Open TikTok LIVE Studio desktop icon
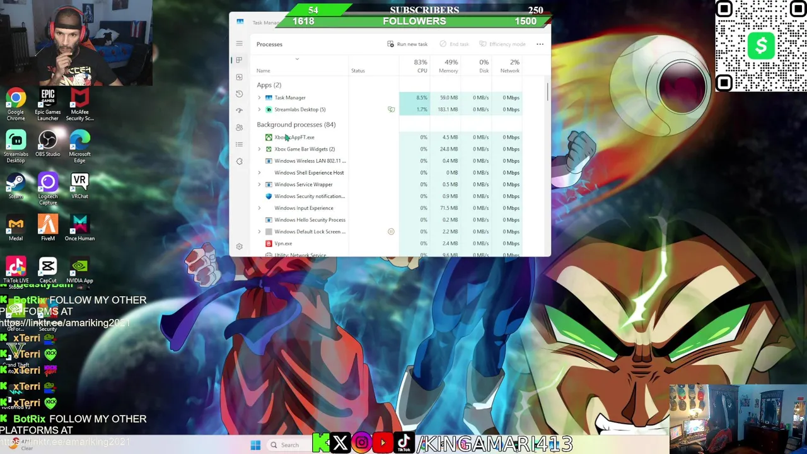807x454 pixels. tap(16, 271)
